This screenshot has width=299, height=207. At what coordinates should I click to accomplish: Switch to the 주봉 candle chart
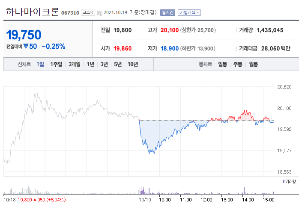pyautogui.click(x=238, y=64)
